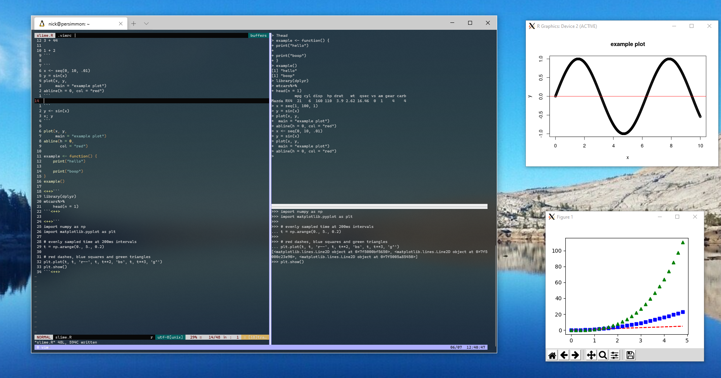Switch to the slime.R buffer tab
721x378 pixels.
[x=45, y=36]
